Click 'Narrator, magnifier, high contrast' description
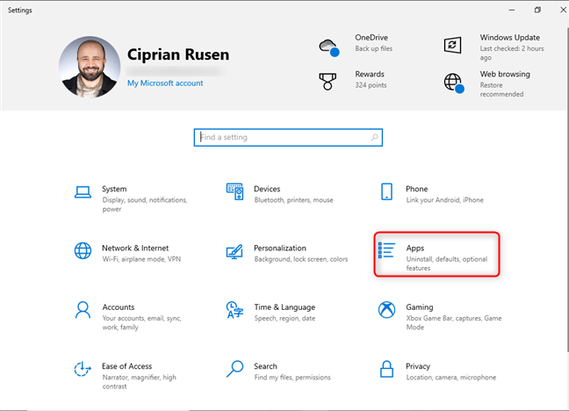 [x=139, y=382]
